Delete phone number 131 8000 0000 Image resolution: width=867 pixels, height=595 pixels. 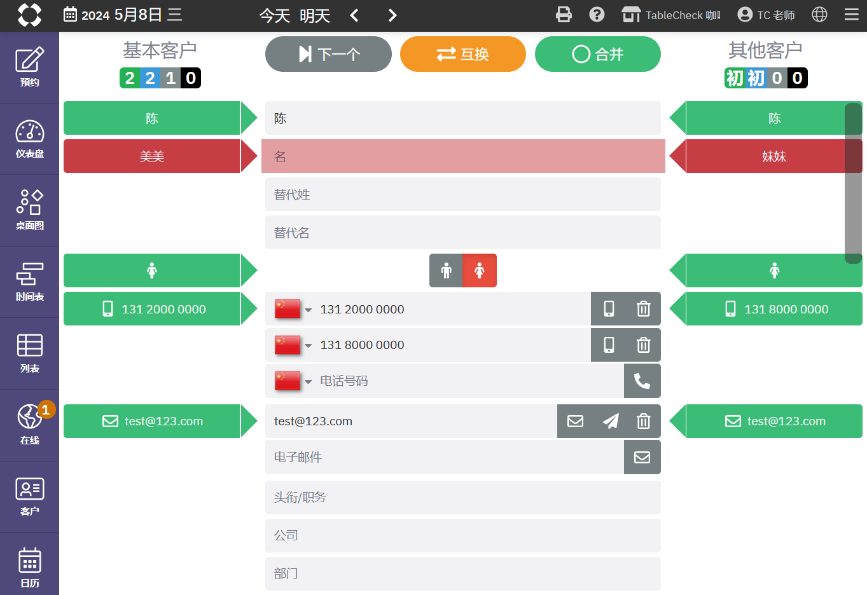[644, 345]
